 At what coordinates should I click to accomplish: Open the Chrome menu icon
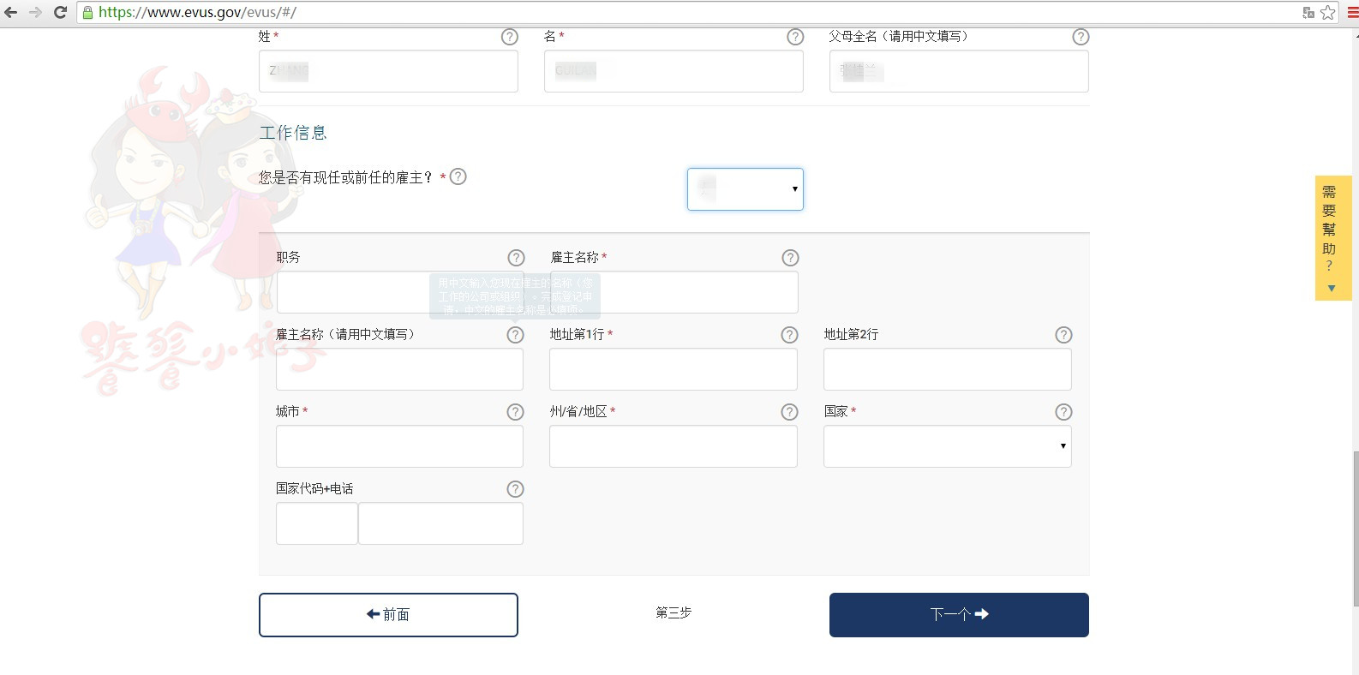point(1353,12)
